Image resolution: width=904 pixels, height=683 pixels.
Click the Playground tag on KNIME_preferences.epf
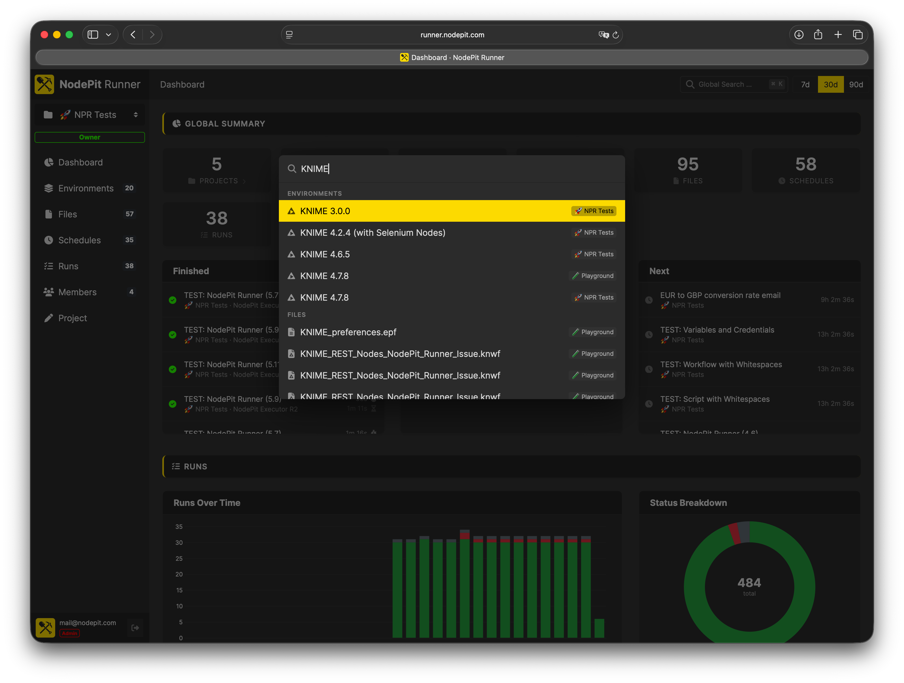coord(593,332)
